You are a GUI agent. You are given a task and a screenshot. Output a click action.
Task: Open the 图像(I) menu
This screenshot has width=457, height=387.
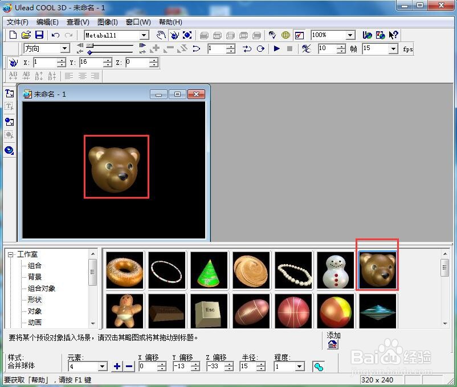click(x=108, y=22)
